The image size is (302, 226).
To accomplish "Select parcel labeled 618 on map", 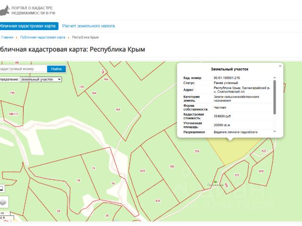I will pyautogui.click(x=261, y=171).
